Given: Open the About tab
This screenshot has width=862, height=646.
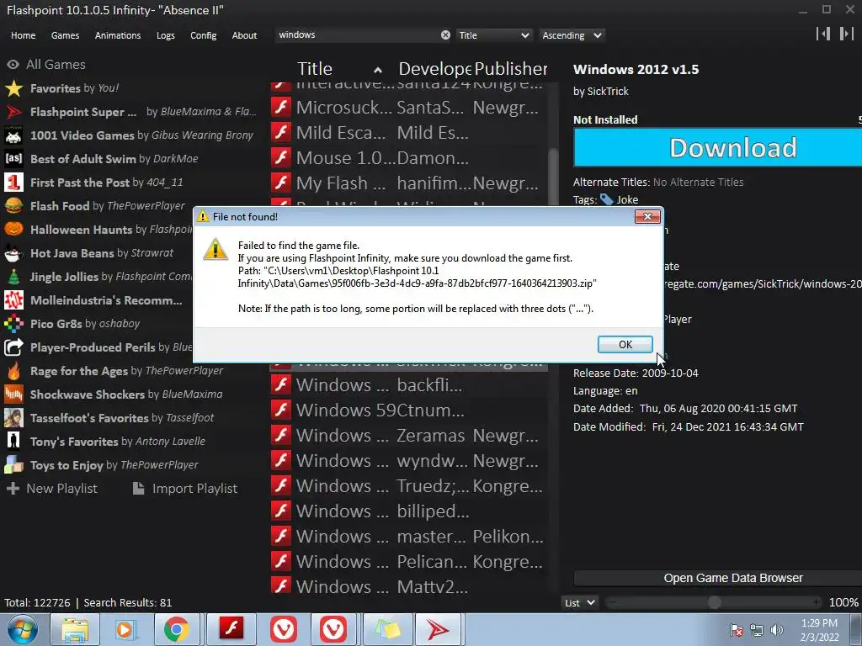Looking at the screenshot, I should tap(244, 35).
